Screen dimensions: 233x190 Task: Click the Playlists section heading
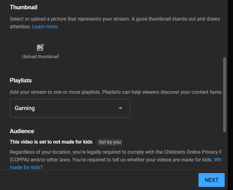click(x=21, y=81)
